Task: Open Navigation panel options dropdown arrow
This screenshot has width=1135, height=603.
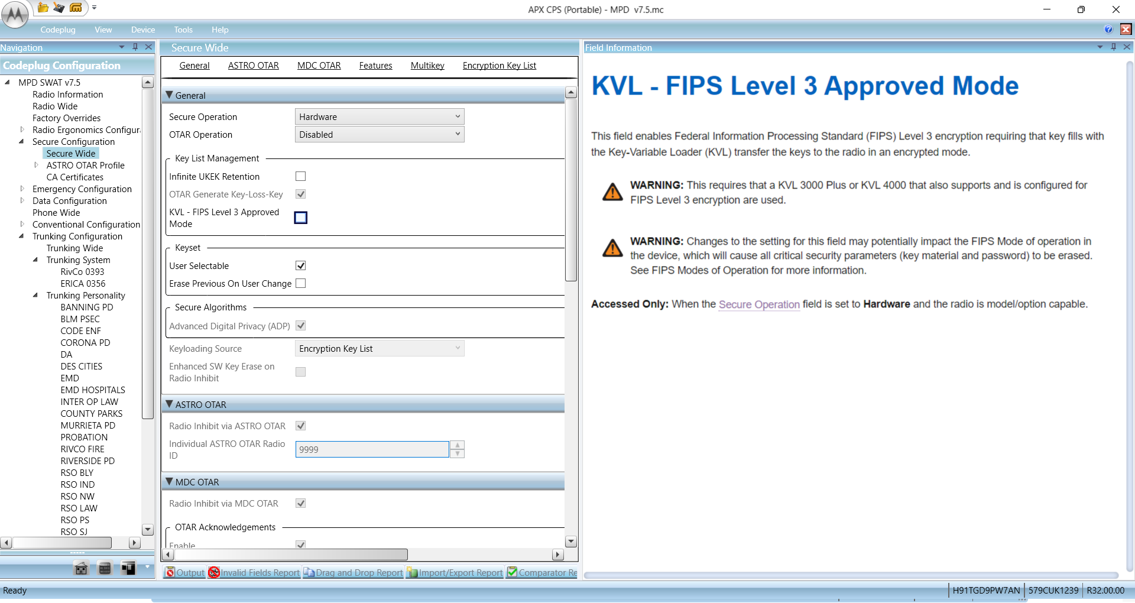Action: tap(122, 47)
